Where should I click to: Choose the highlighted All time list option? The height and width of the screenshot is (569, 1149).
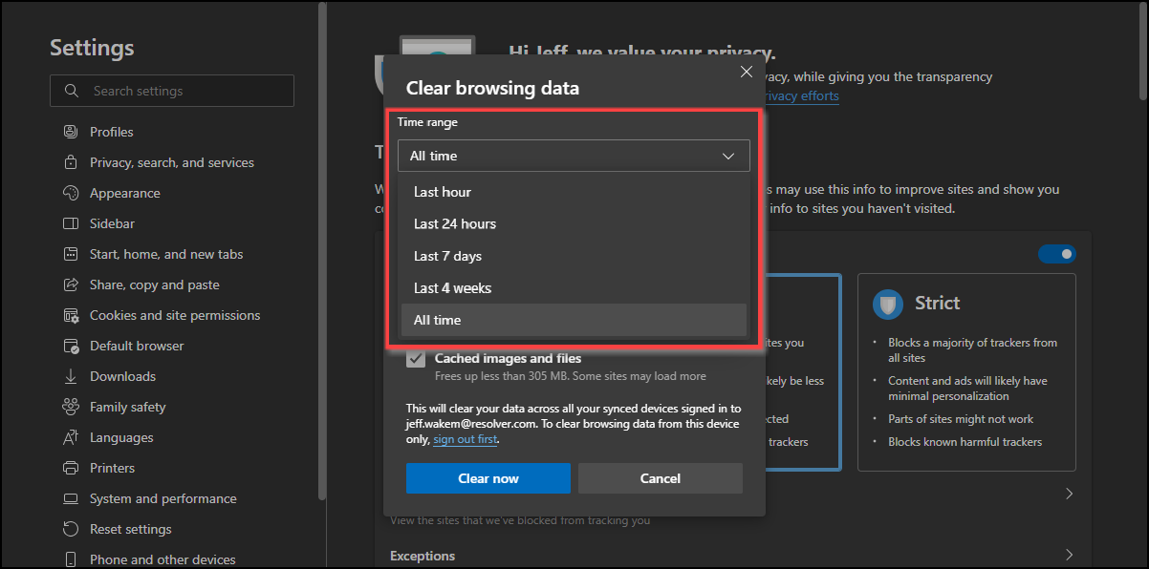pos(574,320)
